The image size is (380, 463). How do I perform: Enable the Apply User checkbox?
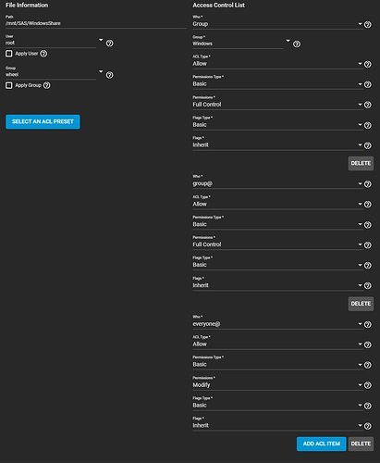pyautogui.click(x=9, y=54)
